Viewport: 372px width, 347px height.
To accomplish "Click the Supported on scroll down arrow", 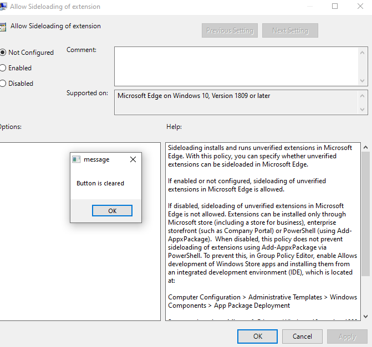I will [x=362, y=110].
